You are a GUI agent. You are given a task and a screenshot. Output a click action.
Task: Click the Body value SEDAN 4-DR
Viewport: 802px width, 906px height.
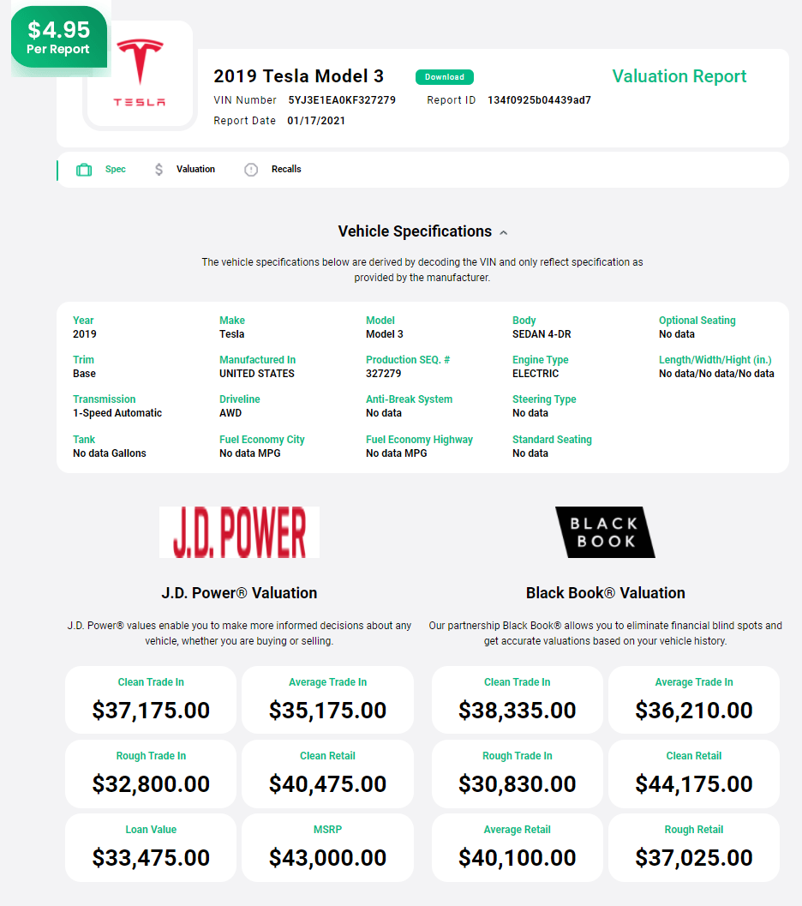(542, 334)
